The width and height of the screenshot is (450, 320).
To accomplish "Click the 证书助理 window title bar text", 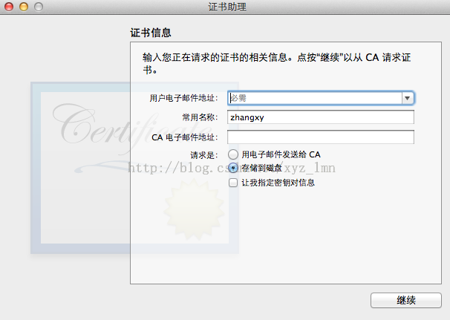I will point(227,7).
